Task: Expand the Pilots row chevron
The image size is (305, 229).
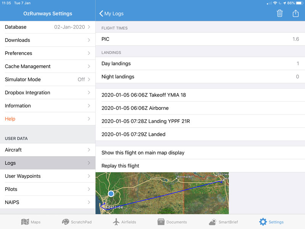Action: click(x=89, y=189)
